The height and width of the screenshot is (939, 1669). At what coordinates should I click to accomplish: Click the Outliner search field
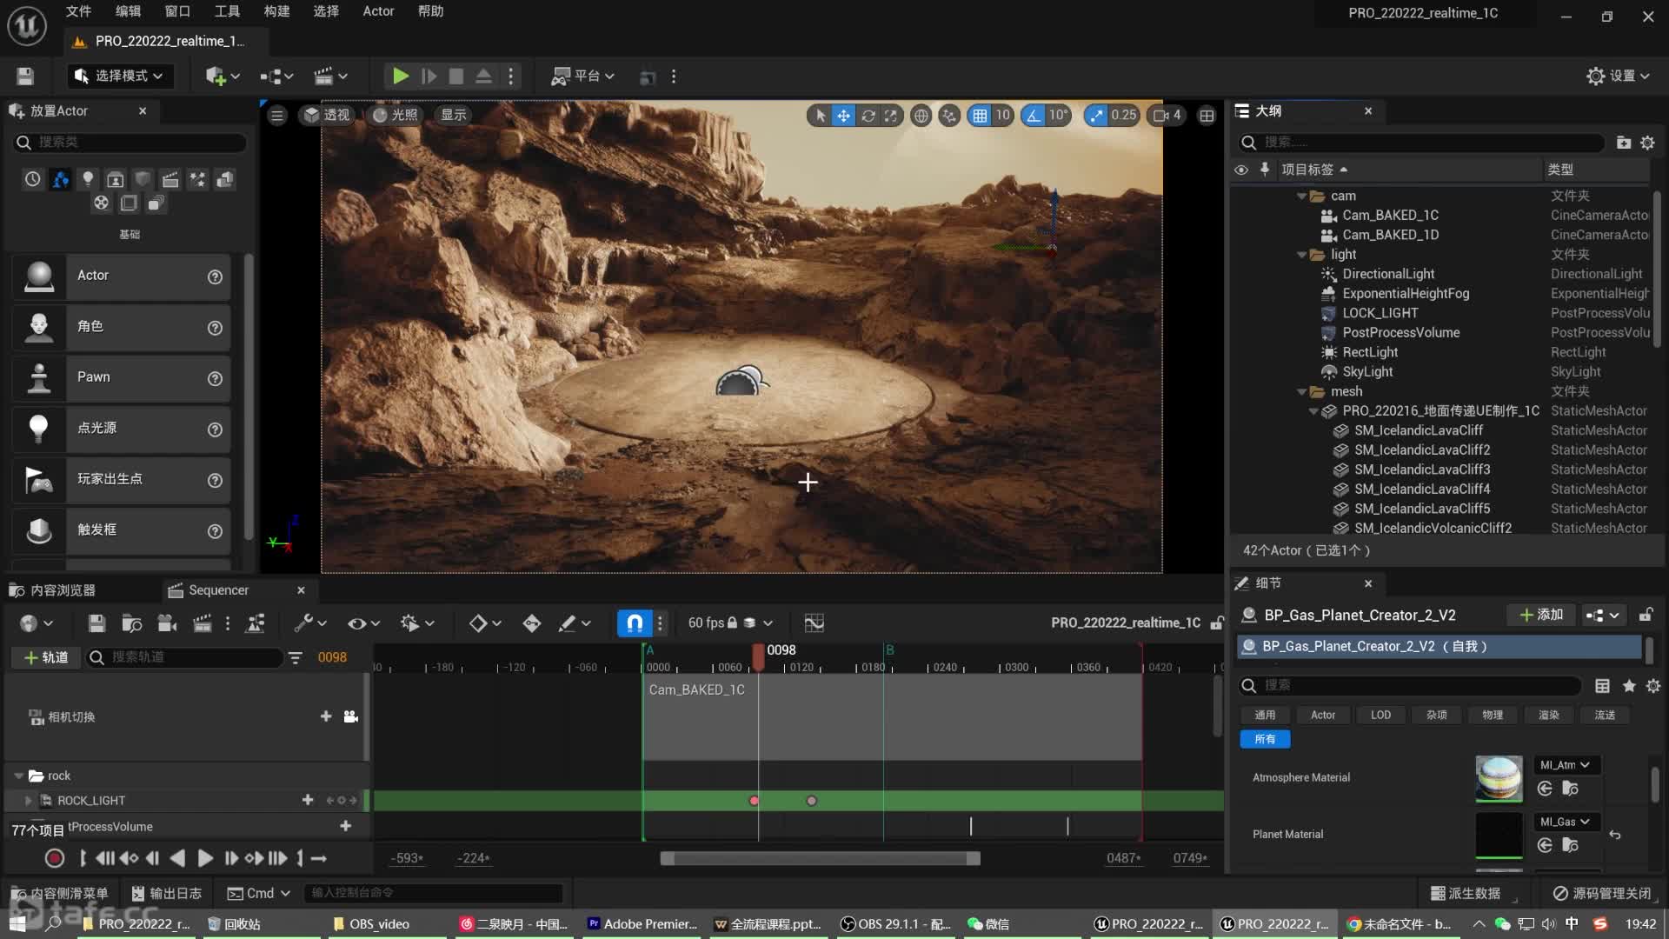click(x=1424, y=142)
